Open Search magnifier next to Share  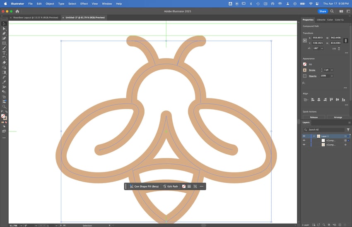[332, 11]
